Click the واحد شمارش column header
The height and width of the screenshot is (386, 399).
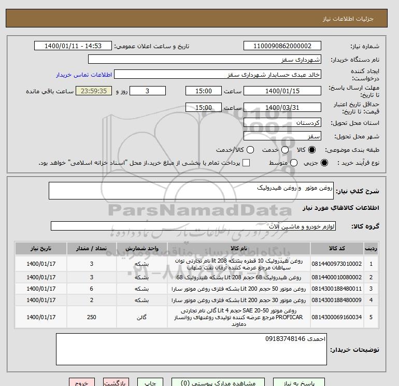(x=142, y=248)
